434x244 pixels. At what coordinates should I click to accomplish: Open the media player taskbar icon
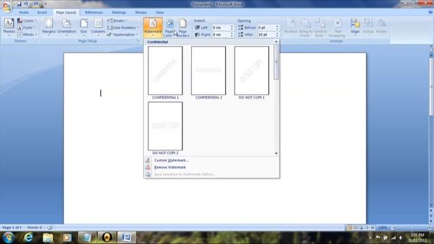(x=67, y=237)
